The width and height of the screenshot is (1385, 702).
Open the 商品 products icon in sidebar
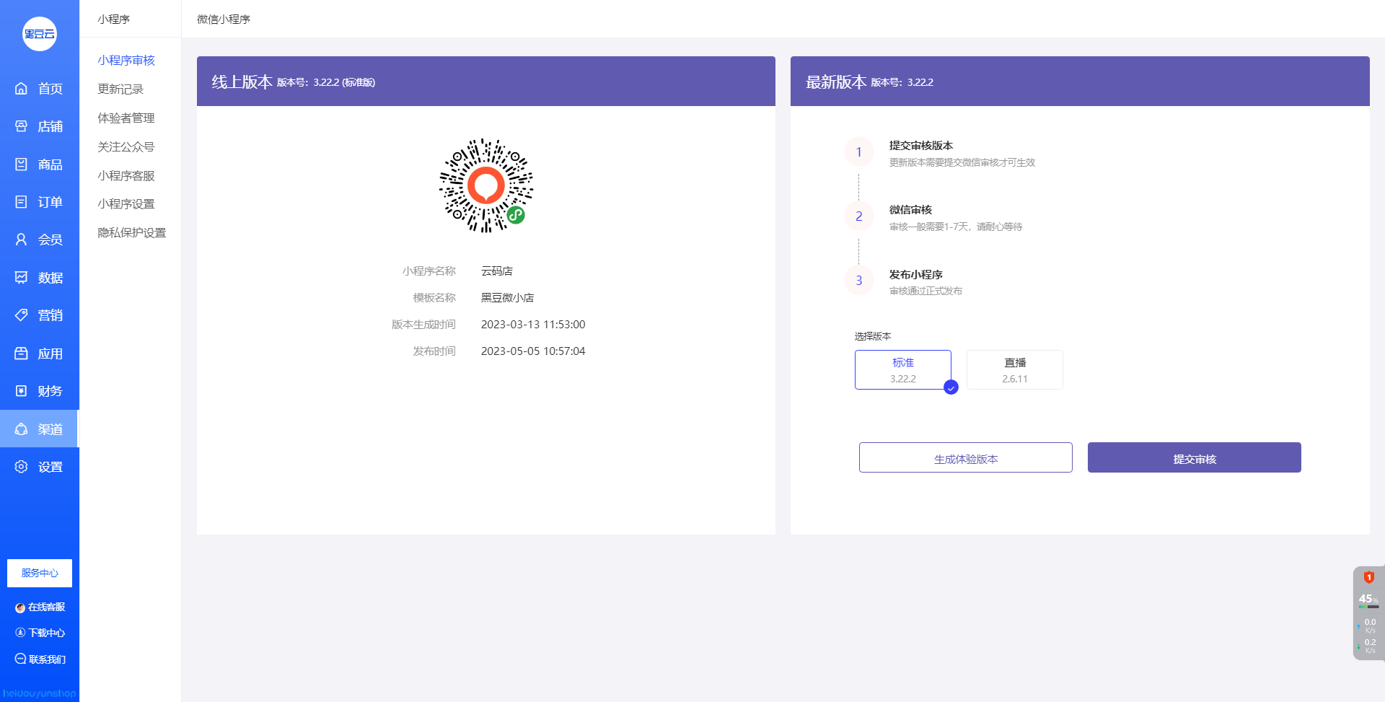coord(22,164)
